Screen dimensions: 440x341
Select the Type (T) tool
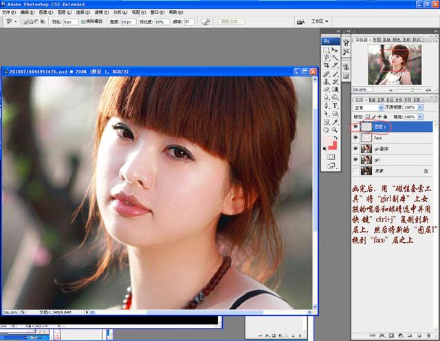(x=335, y=106)
